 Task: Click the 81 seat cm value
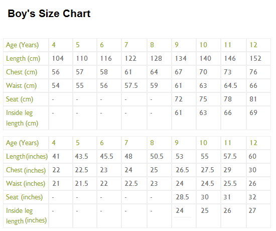[x=253, y=99]
